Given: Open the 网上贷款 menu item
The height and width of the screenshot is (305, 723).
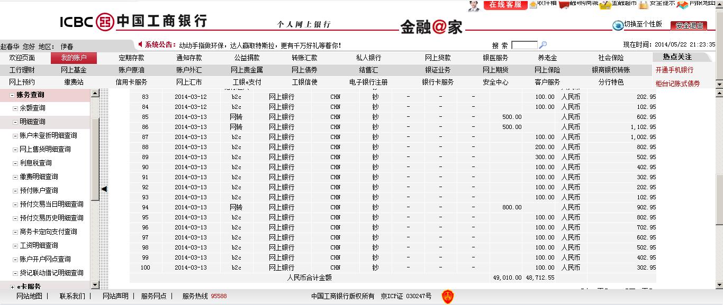Looking at the screenshot, I should (x=438, y=58).
